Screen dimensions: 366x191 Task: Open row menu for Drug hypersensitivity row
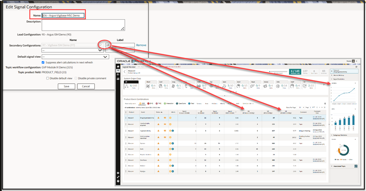point(126,118)
